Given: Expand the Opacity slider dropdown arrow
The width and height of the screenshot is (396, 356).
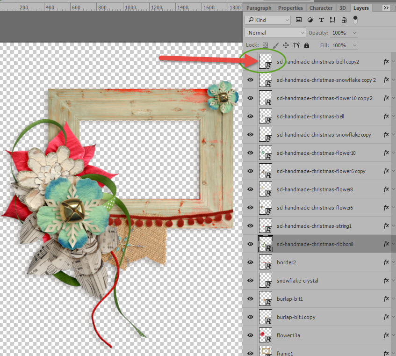Looking at the screenshot, I should pos(354,33).
